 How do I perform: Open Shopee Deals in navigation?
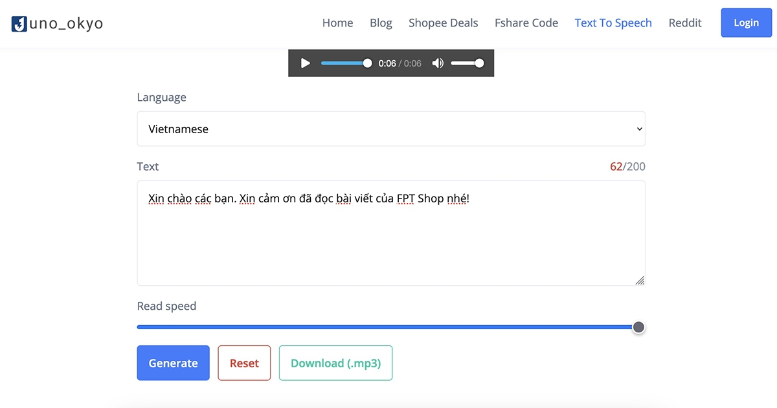(x=444, y=23)
